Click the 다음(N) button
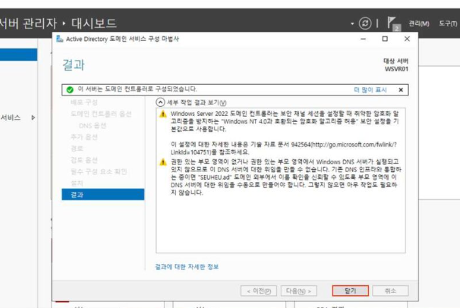 click(x=298, y=291)
